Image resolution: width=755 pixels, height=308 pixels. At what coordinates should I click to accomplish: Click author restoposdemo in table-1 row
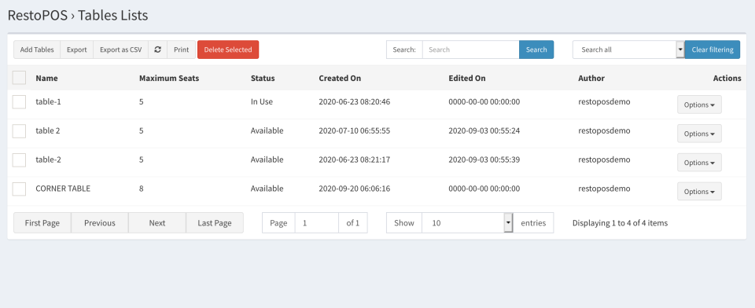(x=604, y=102)
